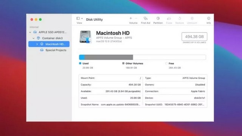Click the Owners value Disabled

pos(200,85)
